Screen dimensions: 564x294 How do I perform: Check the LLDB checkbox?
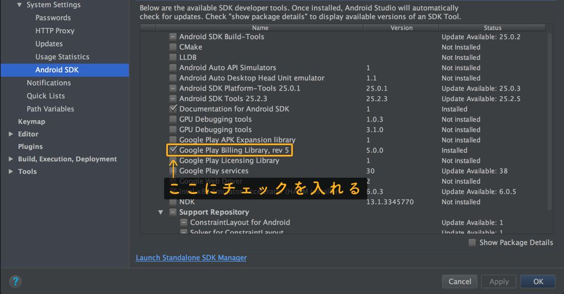(x=173, y=57)
